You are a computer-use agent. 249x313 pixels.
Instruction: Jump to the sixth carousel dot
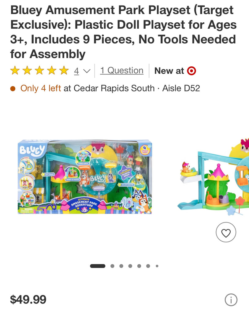[x=148, y=266]
